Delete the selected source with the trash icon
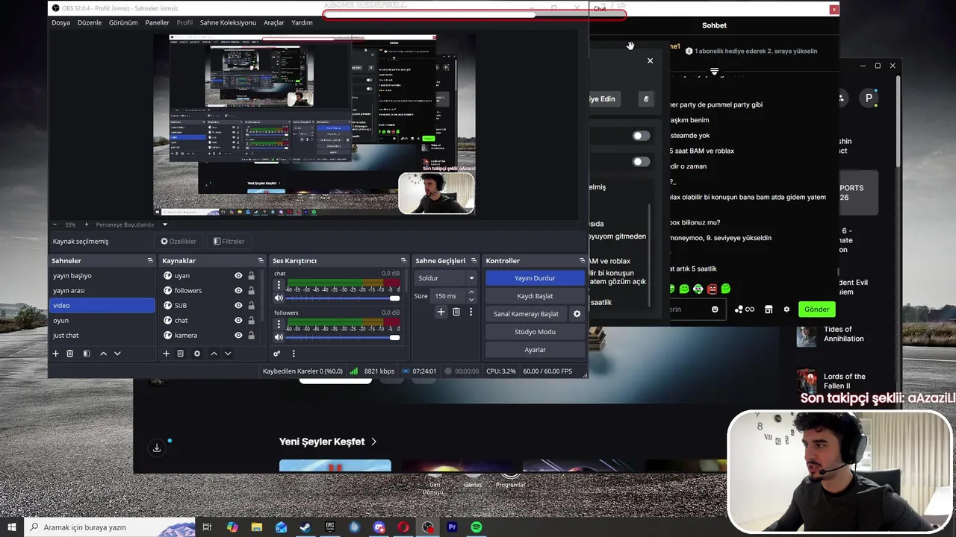The width and height of the screenshot is (956, 537). point(180,354)
